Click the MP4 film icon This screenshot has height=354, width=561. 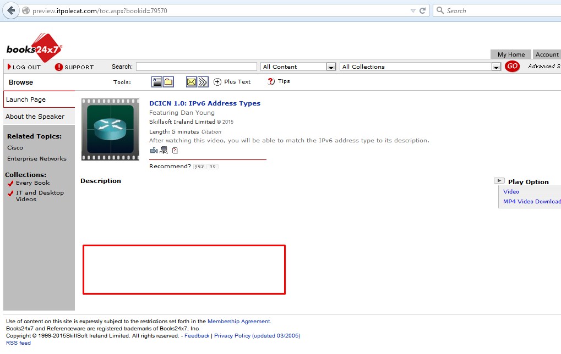164,151
